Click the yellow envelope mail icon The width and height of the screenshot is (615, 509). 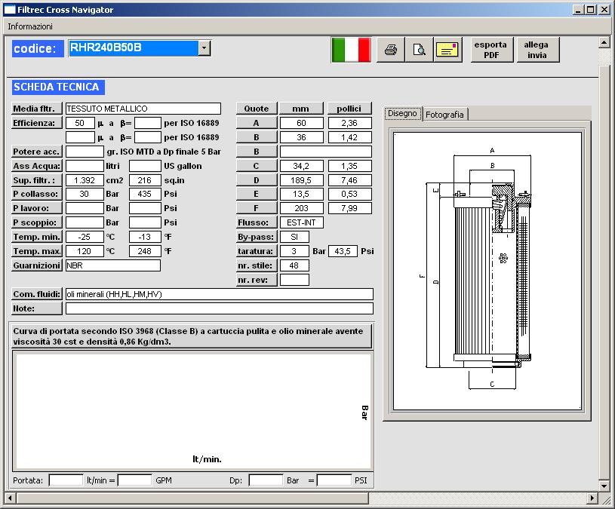point(447,51)
